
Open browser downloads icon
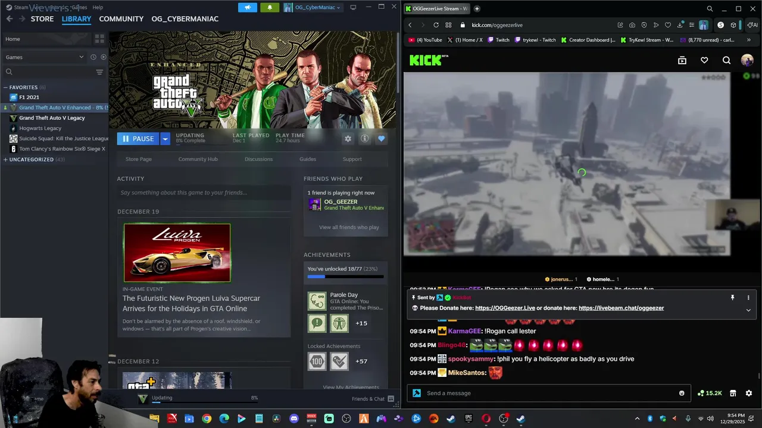click(680, 25)
